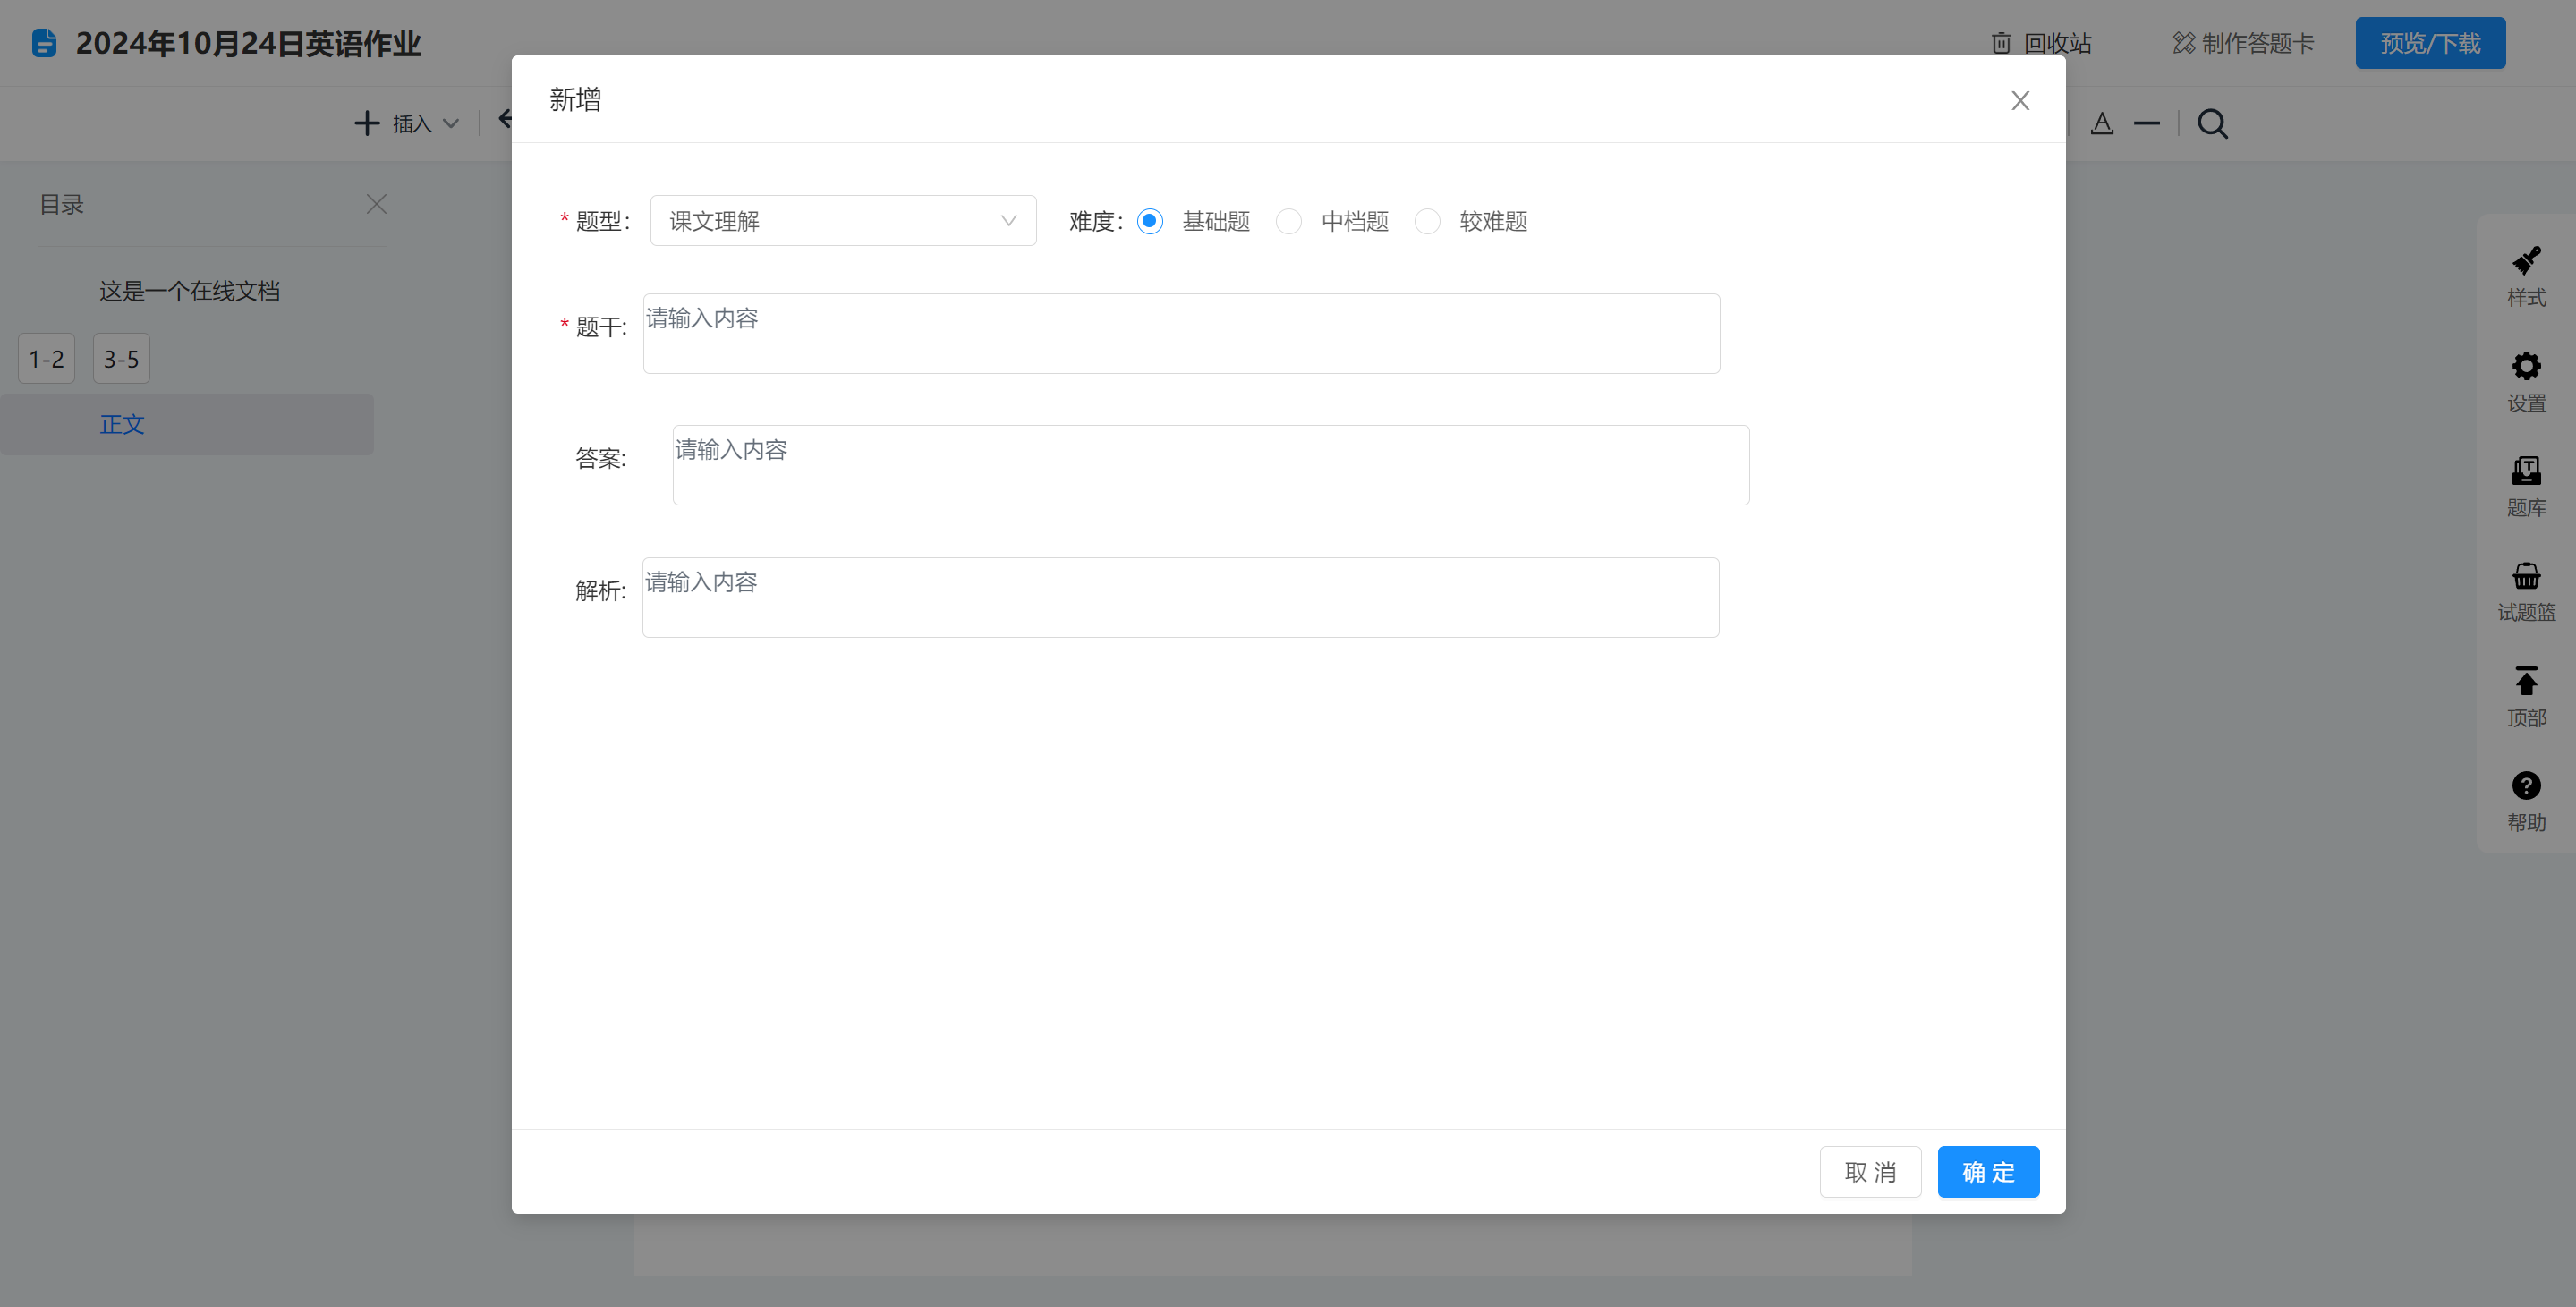Viewport: 2576px width, 1307px height.
Task: Close the 目录 panel
Action: 376,204
